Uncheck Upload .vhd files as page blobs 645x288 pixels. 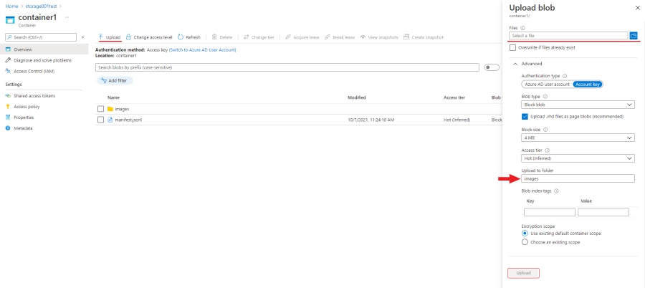pos(525,116)
